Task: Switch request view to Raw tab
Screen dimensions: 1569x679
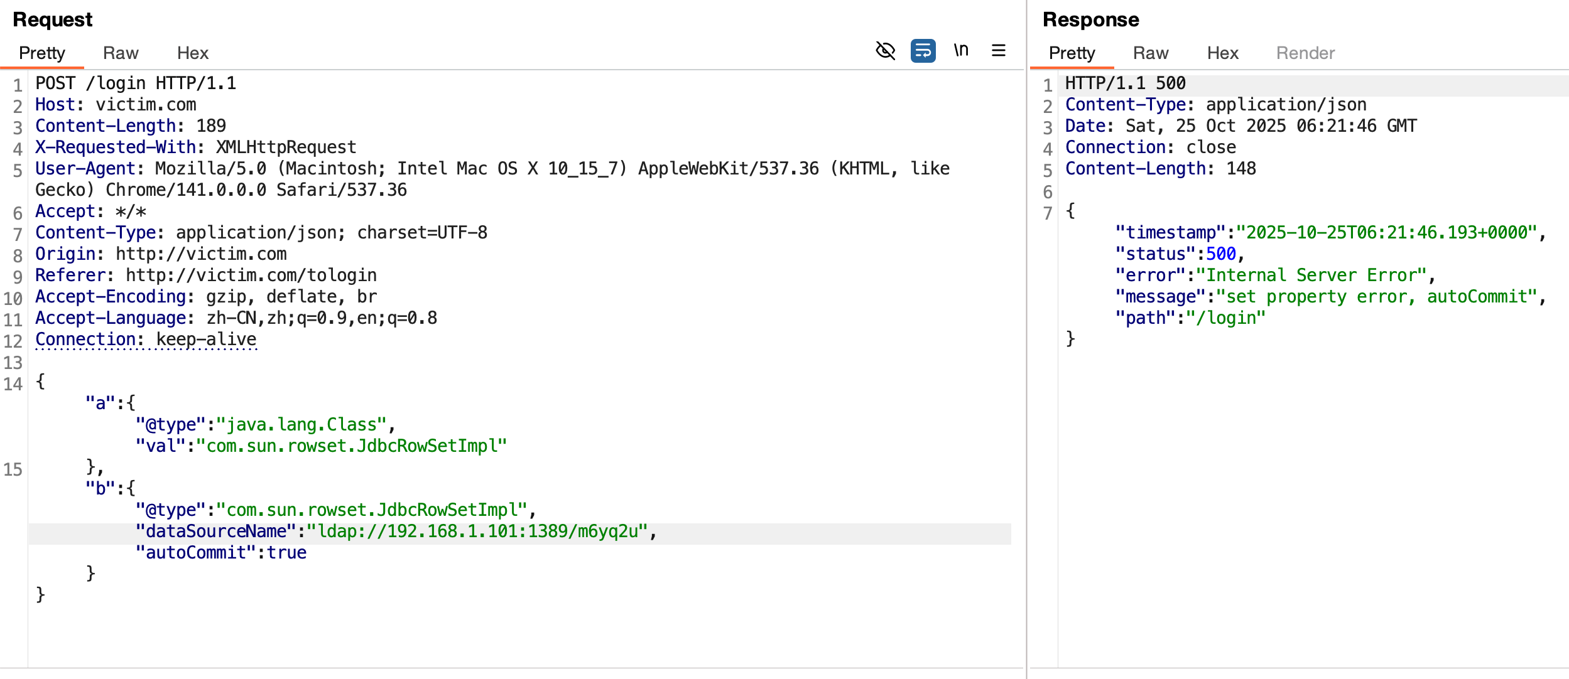Action: coord(121,53)
